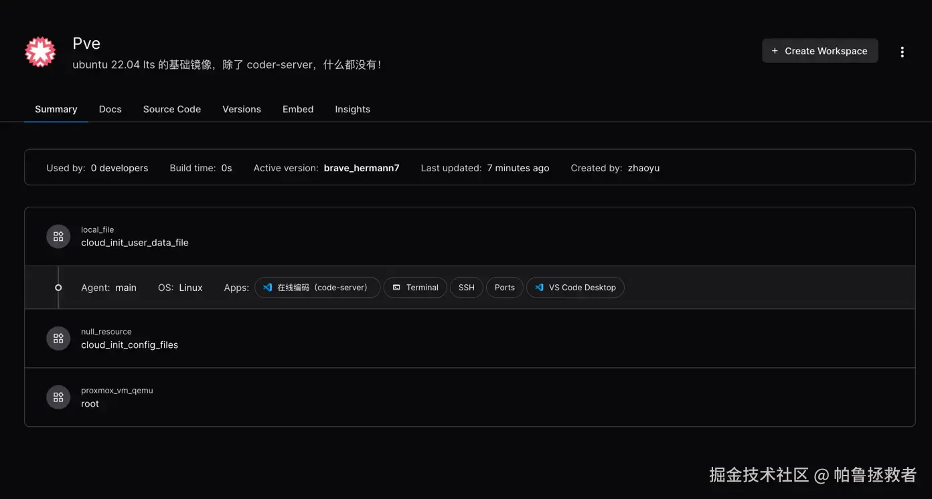Launch the 在线编码 (code-server) app
This screenshot has height=499, width=932.
(x=317, y=288)
